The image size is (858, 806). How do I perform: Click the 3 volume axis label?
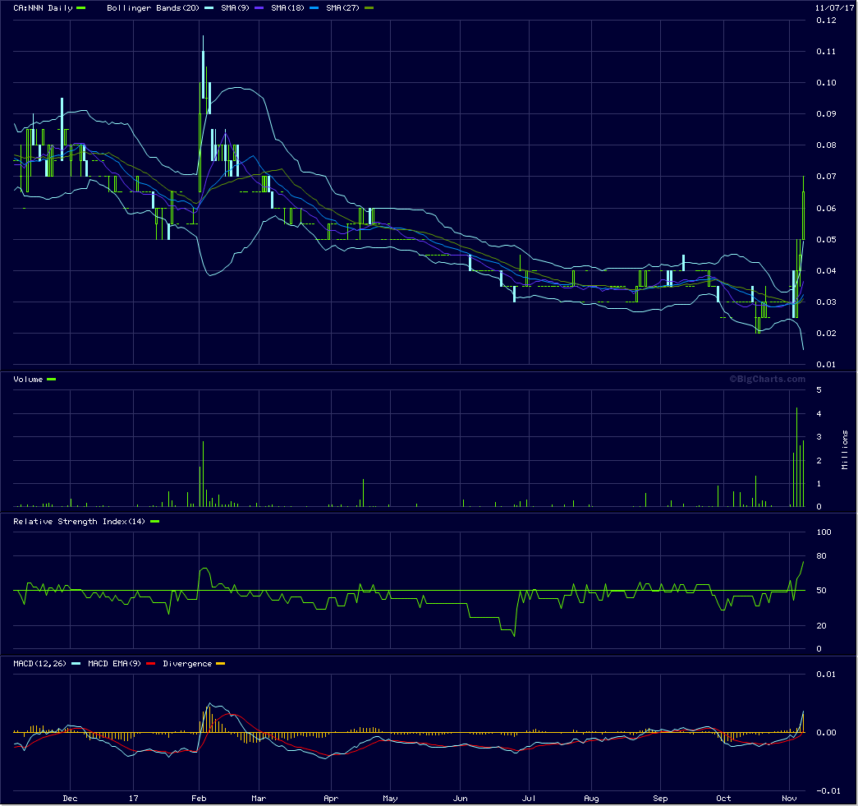(819, 437)
